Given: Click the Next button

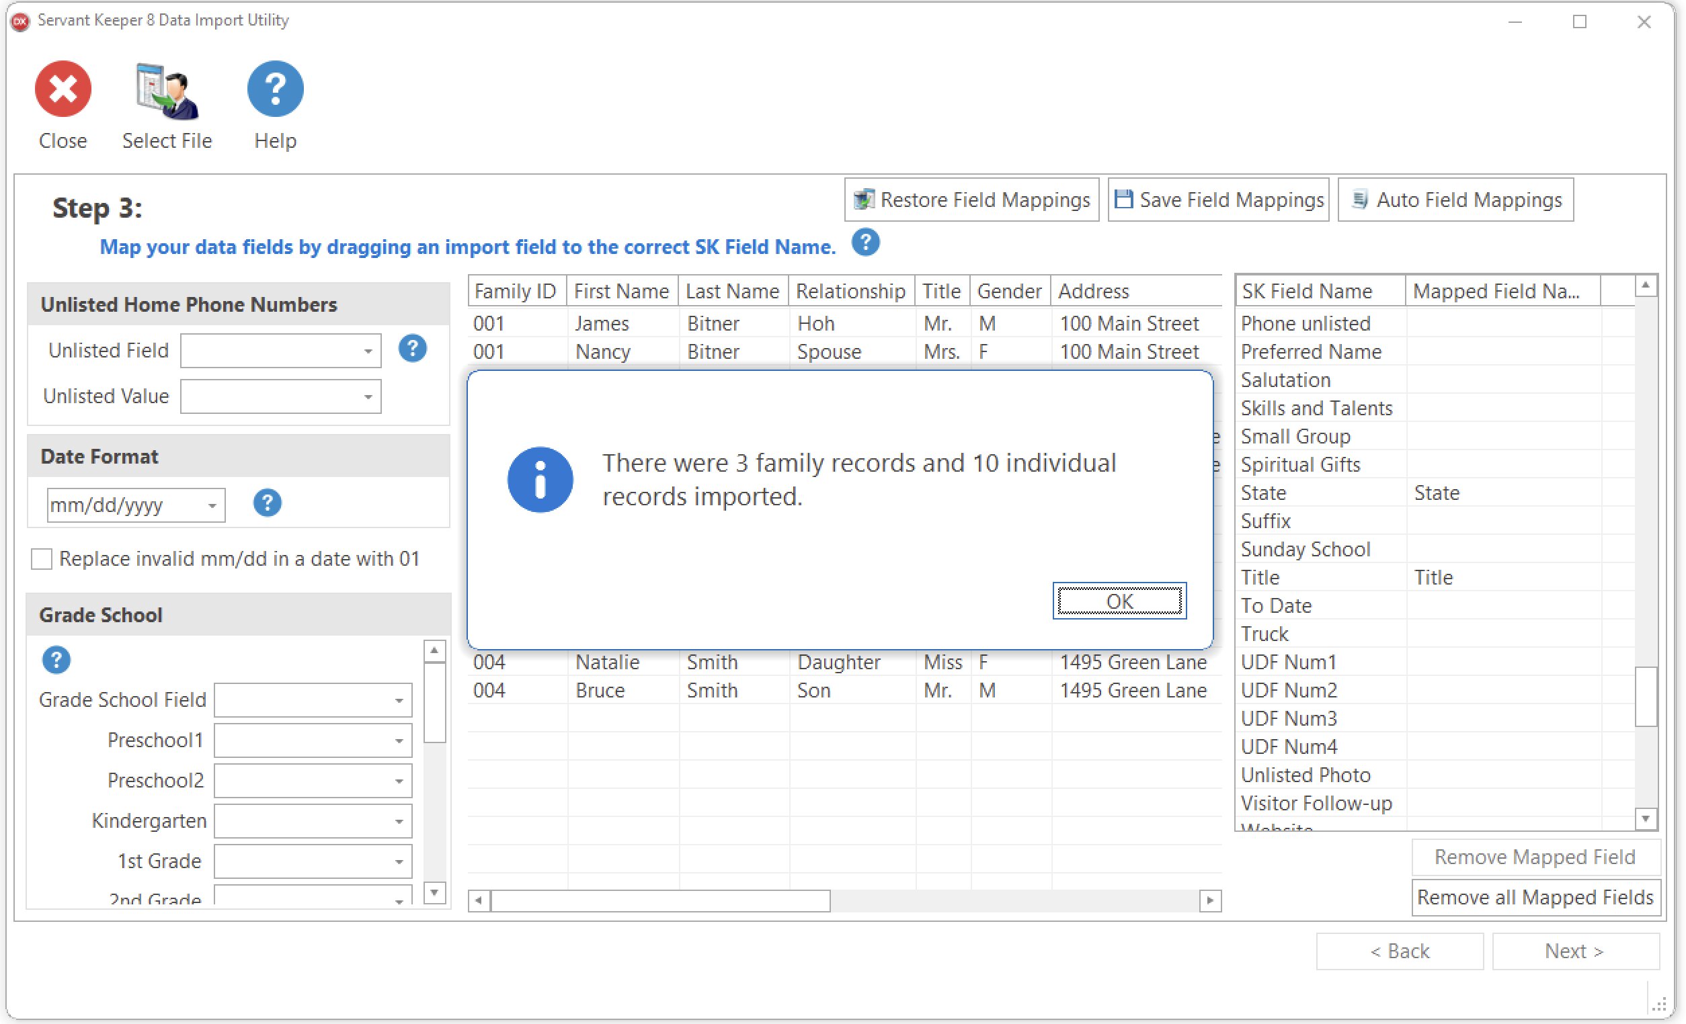Looking at the screenshot, I should (x=1575, y=950).
